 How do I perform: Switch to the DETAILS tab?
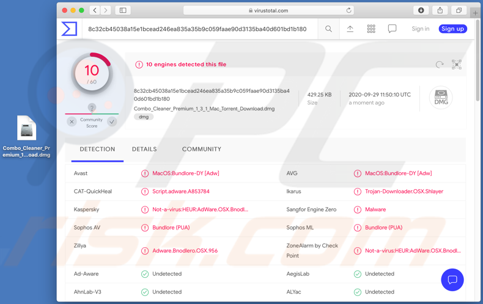pyautogui.click(x=144, y=149)
